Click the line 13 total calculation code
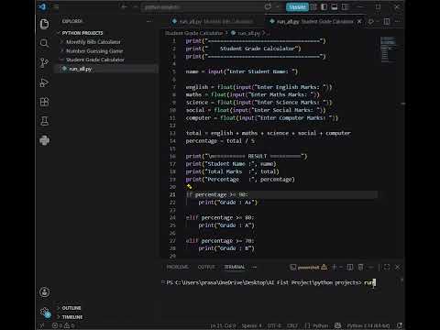 [x=268, y=133]
